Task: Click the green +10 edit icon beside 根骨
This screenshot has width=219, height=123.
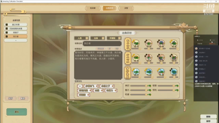Action: (x=177, y=86)
